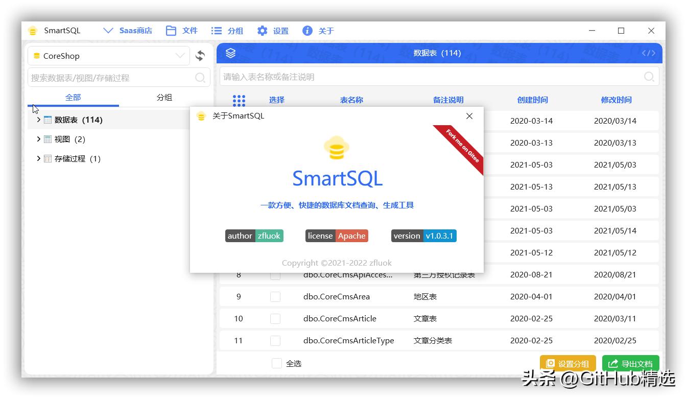Viewport: 687px width, 399px height.
Task: Click the stacked layers icon in the 数据表 header
Action: (x=230, y=53)
